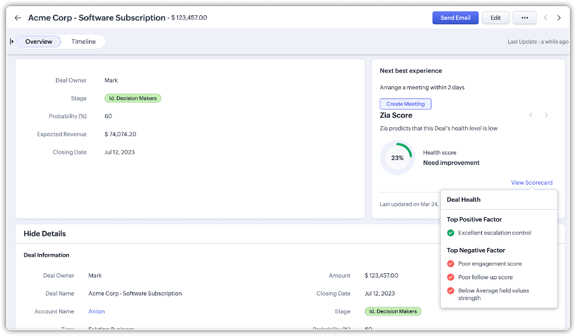Click green check icon for escalation control
The image size is (576, 336).
pyautogui.click(x=450, y=233)
